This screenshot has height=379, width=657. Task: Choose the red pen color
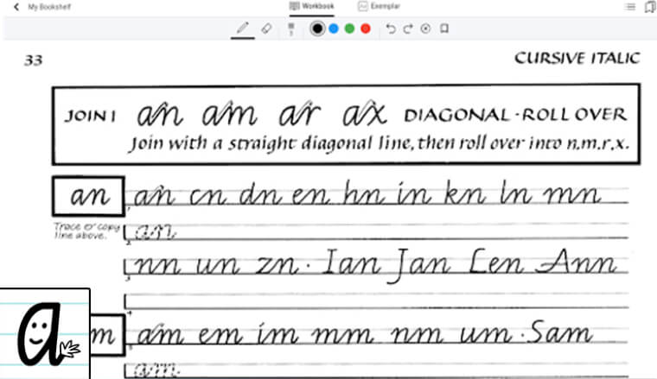[x=366, y=28]
